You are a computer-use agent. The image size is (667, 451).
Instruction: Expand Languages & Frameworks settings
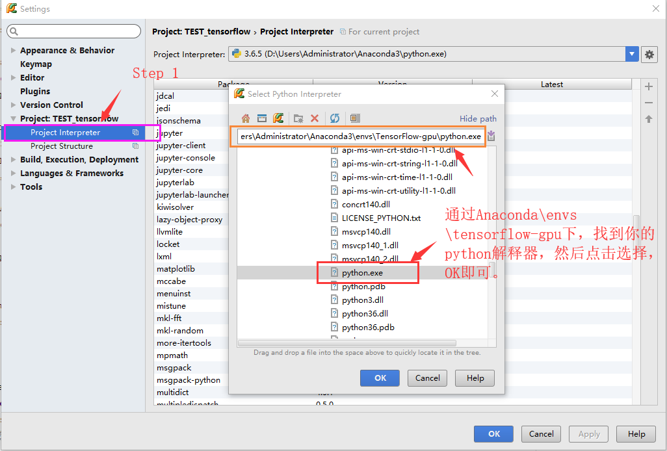13,173
